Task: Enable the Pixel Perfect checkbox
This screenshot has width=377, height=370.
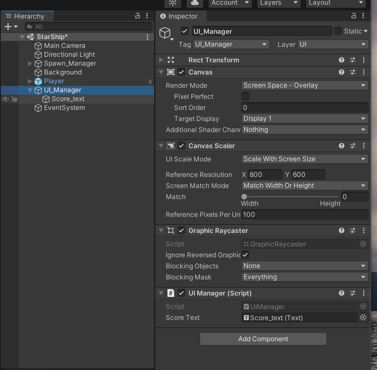Action: 245,96
